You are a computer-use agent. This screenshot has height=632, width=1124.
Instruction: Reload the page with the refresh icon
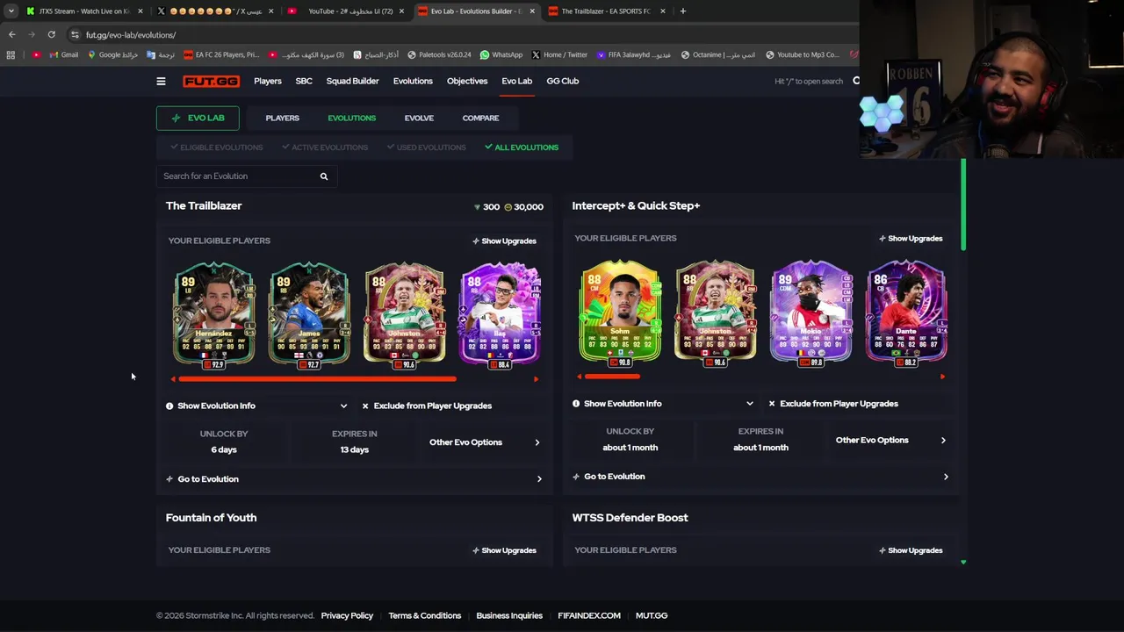click(51, 34)
